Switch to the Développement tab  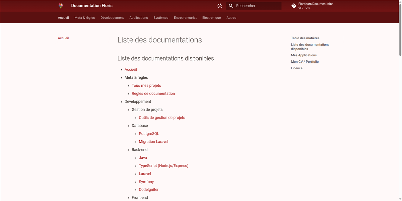112,18
